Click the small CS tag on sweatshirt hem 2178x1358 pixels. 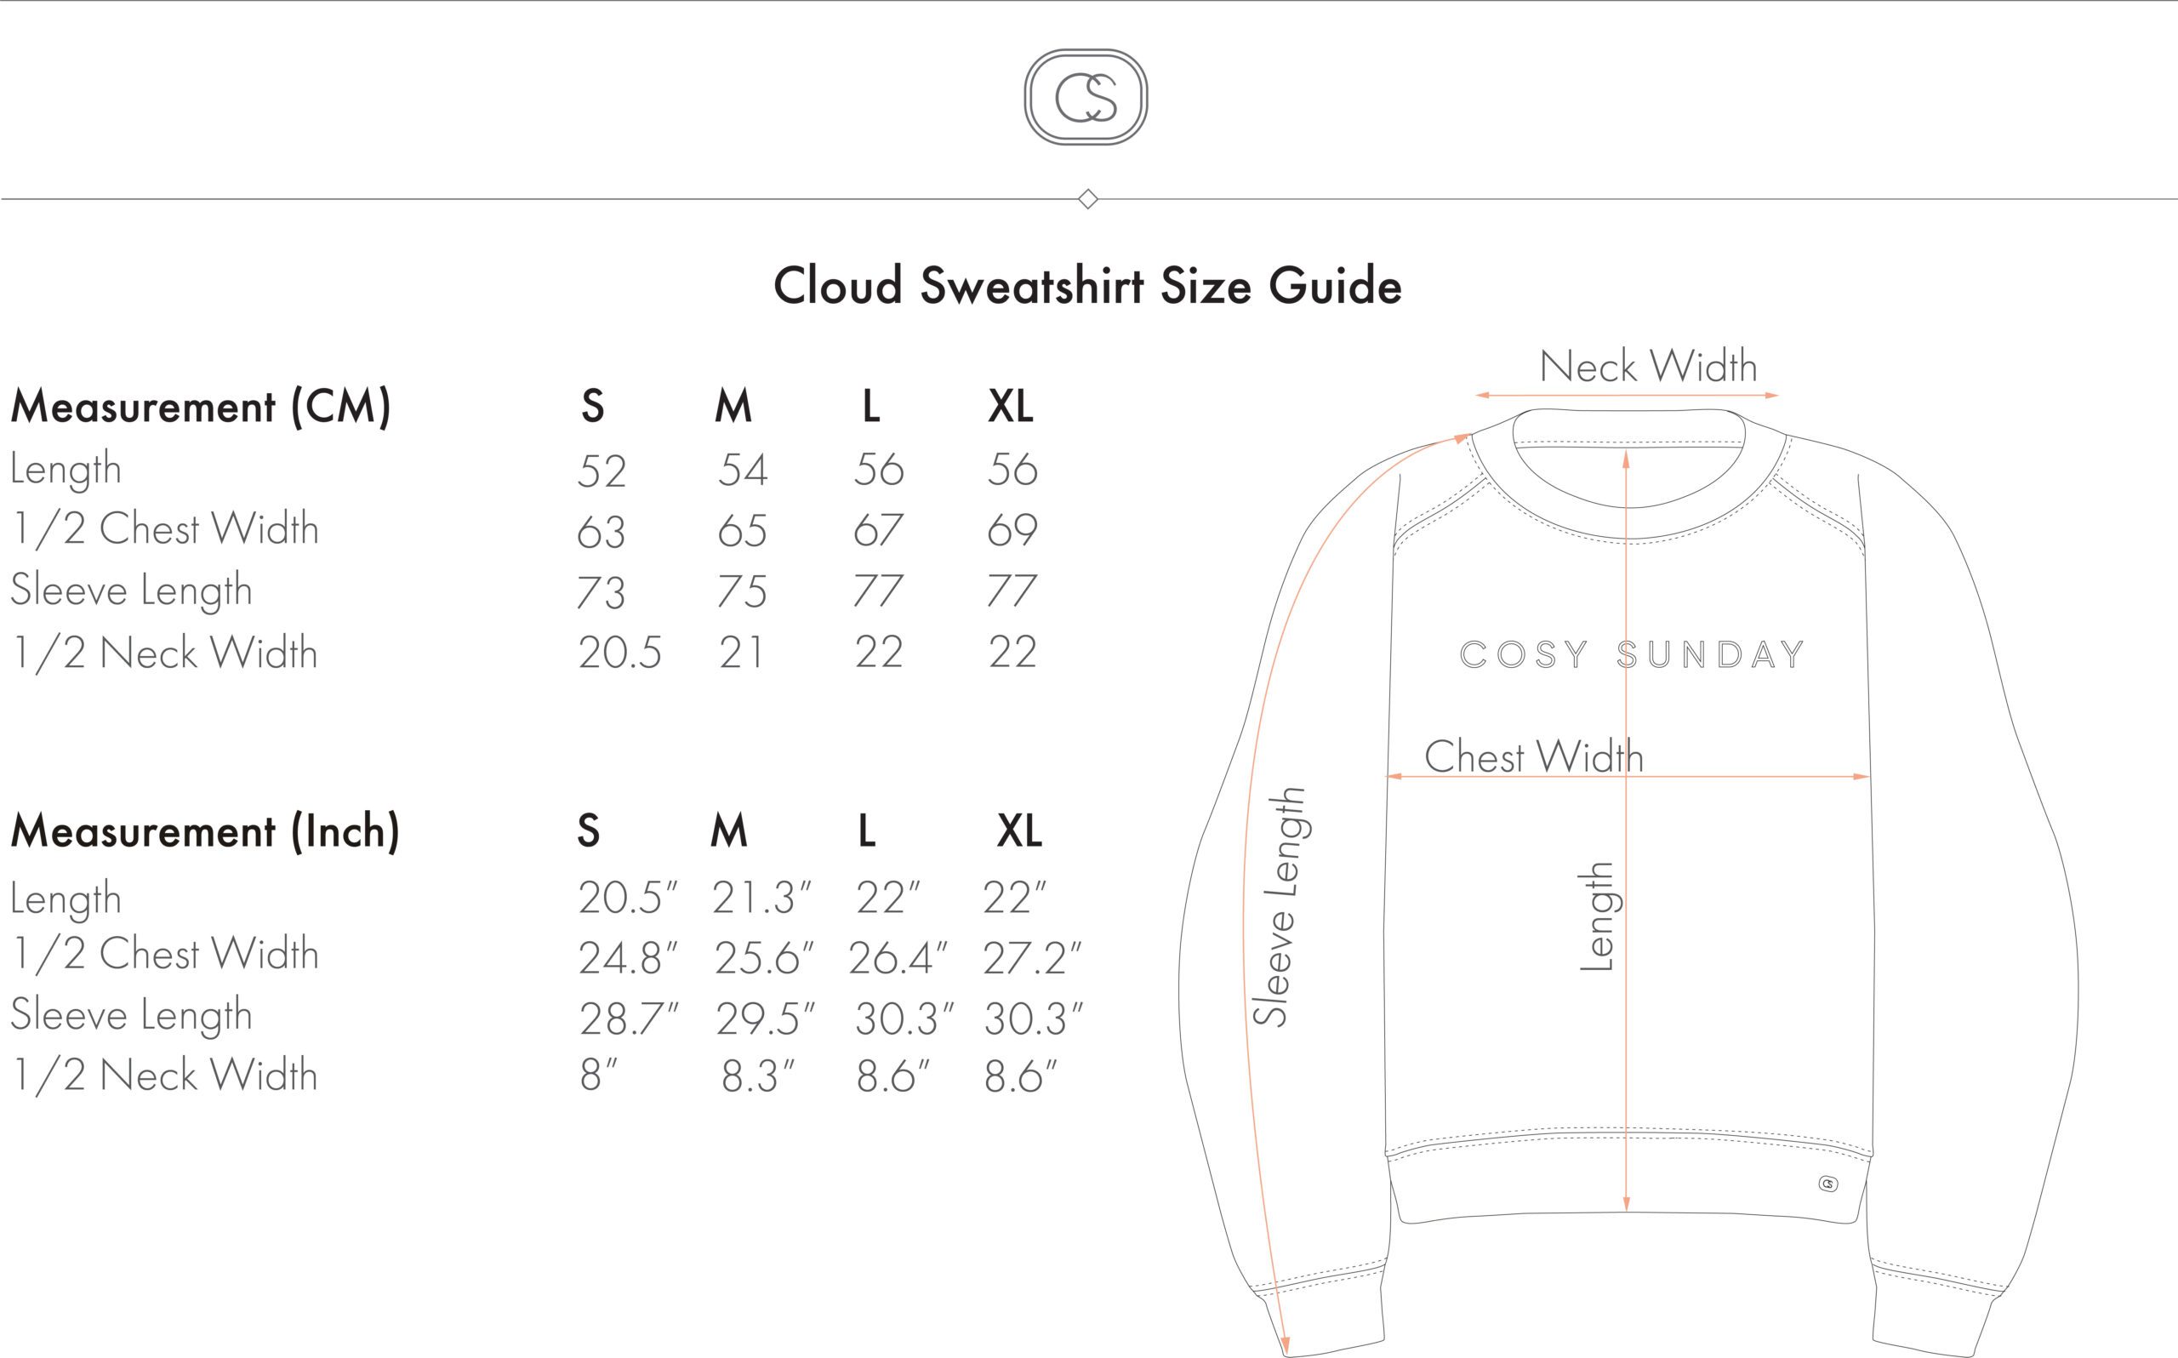(x=1827, y=1184)
